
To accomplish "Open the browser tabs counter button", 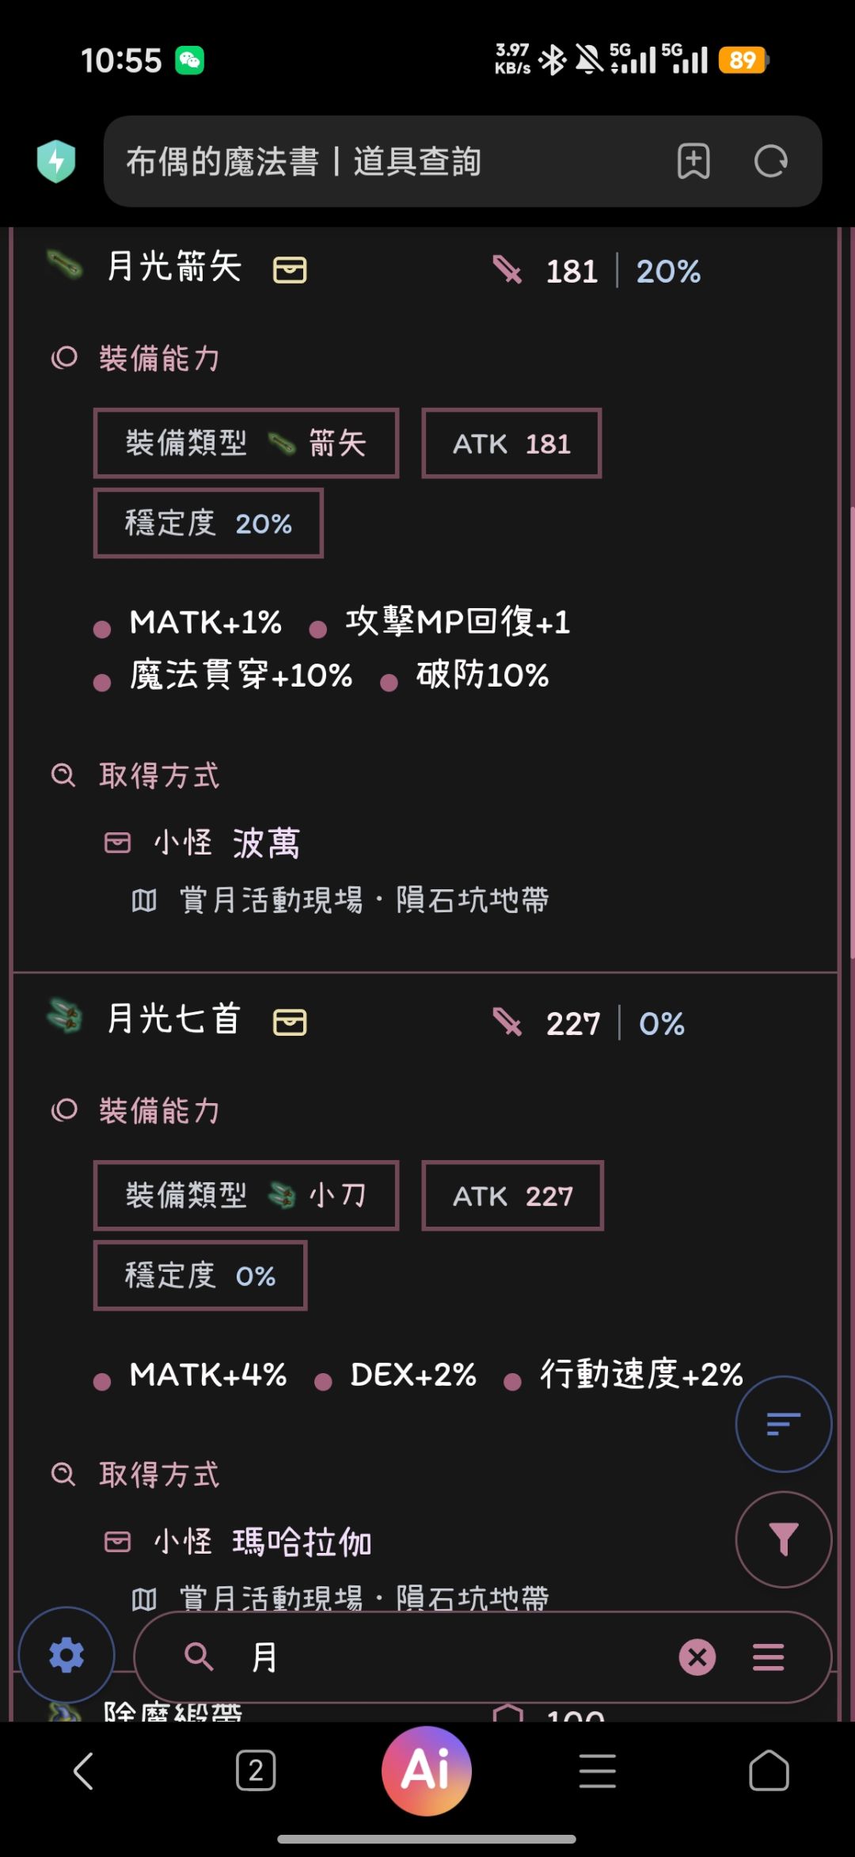I will click(256, 1771).
